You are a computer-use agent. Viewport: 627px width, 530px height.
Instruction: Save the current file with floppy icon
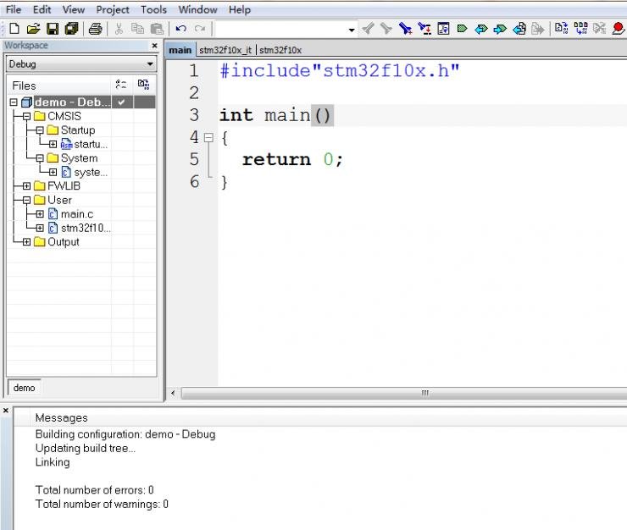click(x=53, y=29)
